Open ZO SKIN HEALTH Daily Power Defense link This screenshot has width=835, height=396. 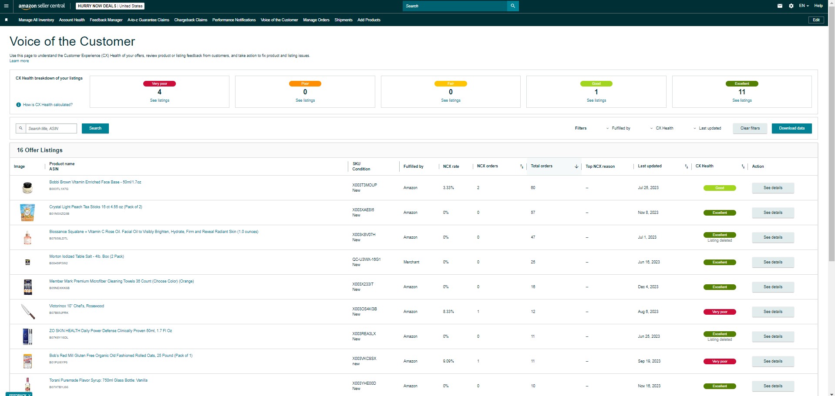tap(111, 331)
